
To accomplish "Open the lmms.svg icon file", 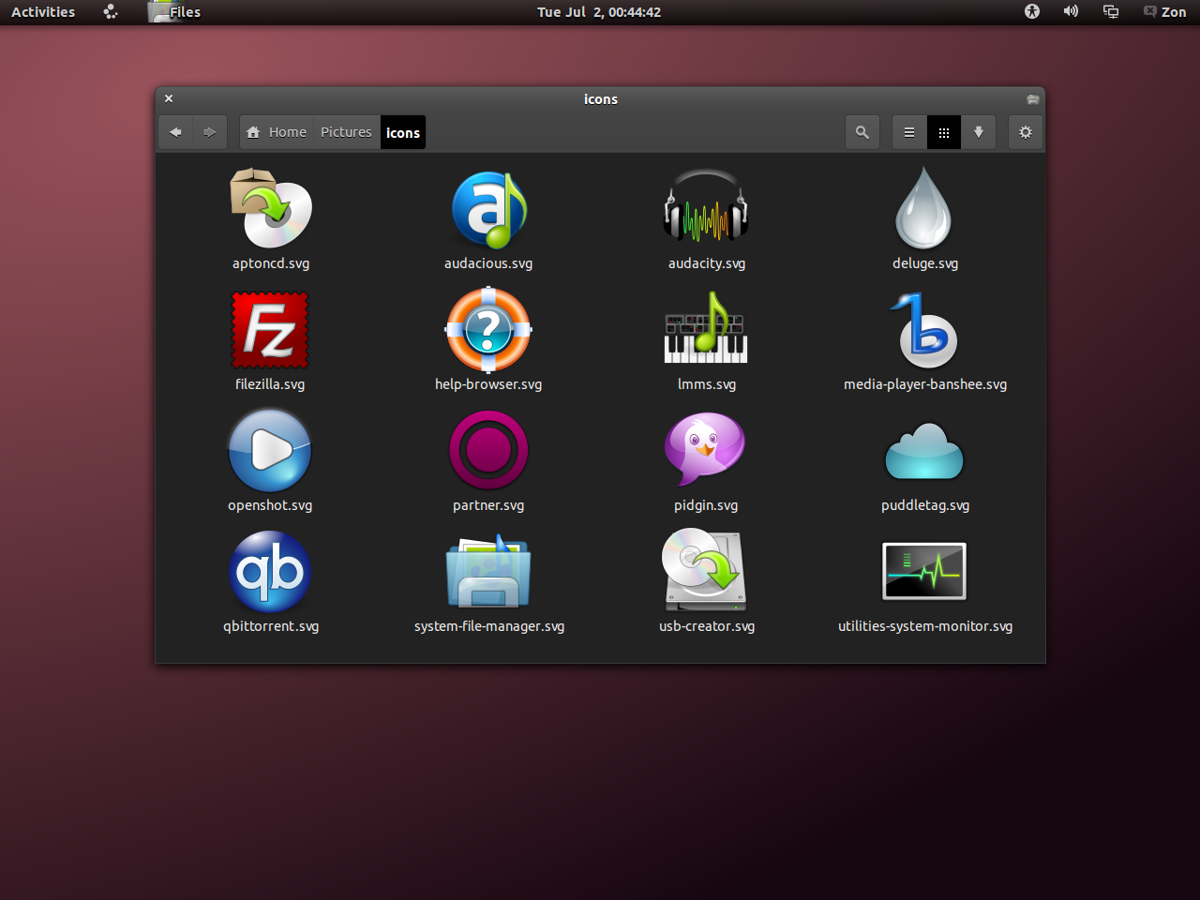I will [x=706, y=328].
